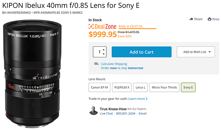Choose the Micro Four Thirds mount
The image size is (221, 130).
tap(164, 87)
